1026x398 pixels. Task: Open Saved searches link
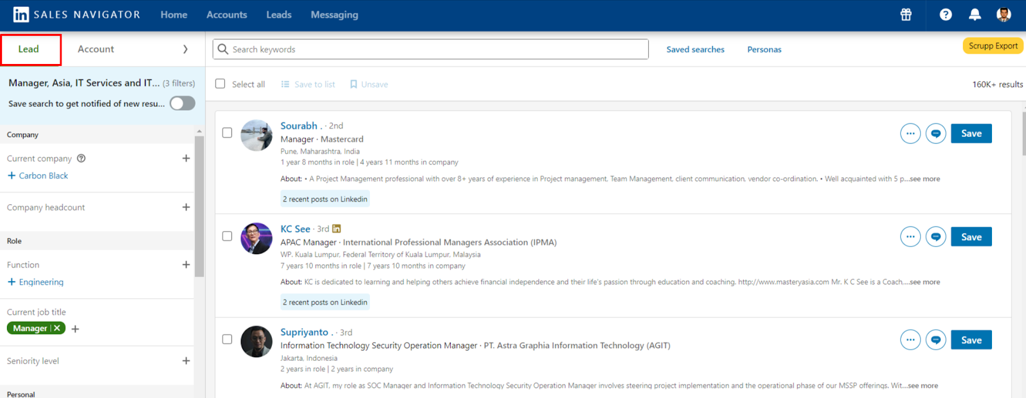pyautogui.click(x=695, y=49)
